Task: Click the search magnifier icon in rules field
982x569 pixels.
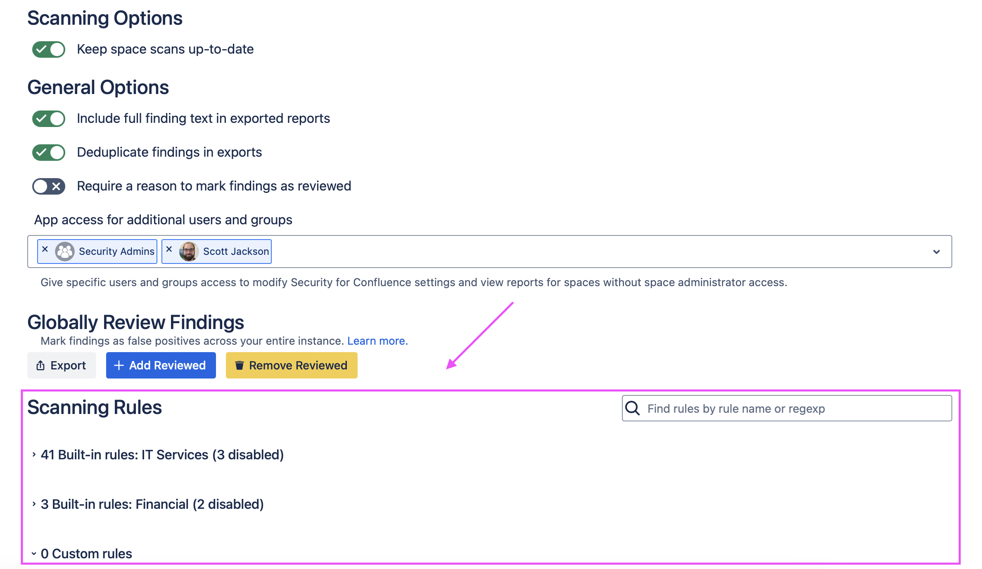Action: pos(632,409)
